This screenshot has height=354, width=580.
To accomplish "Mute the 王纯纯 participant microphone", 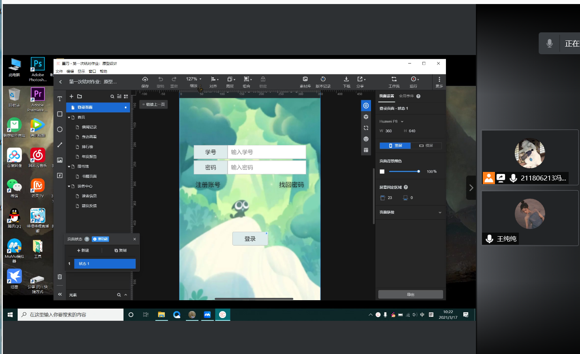I will pos(489,239).
